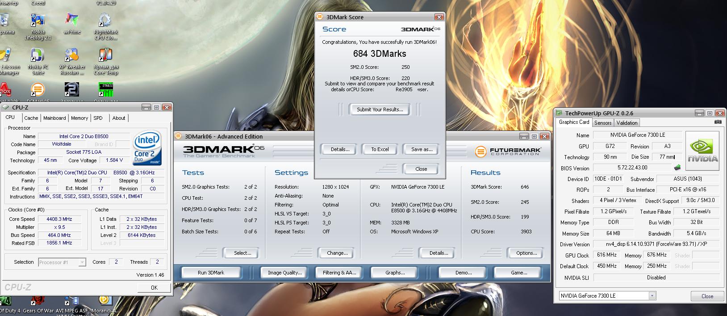The image size is (727, 316).
Task: Click the Demo... button
Action: pyautogui.click(x=464, y=273)
